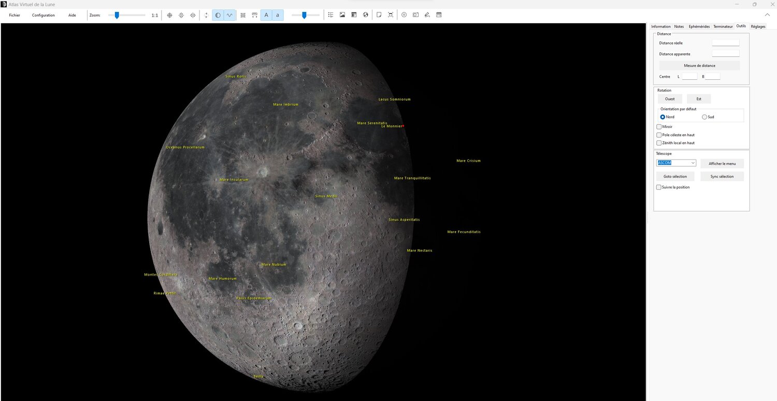Click the 'Distance apparente' input field
This screenshot has width=777, height=401.
[x=726, y=53]
